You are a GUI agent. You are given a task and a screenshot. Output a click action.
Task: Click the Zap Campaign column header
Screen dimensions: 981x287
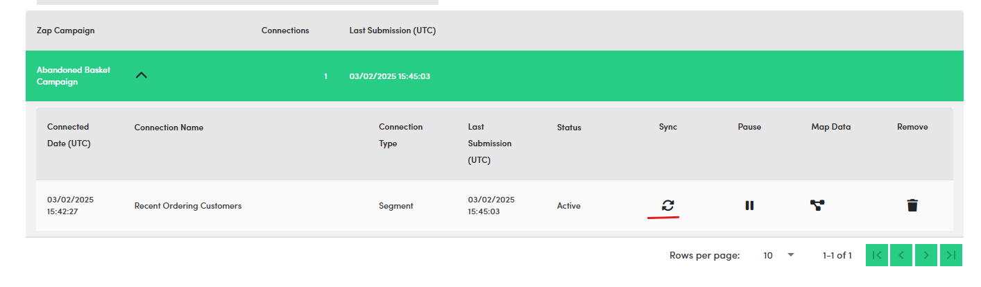(65, 31)
